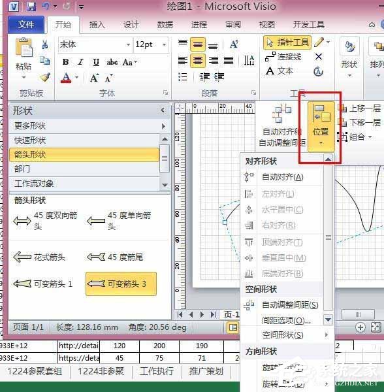This screenshot has width=384, height=392.
Task: Choose 自动对齐(A) menu item
Action: (282, 177)
